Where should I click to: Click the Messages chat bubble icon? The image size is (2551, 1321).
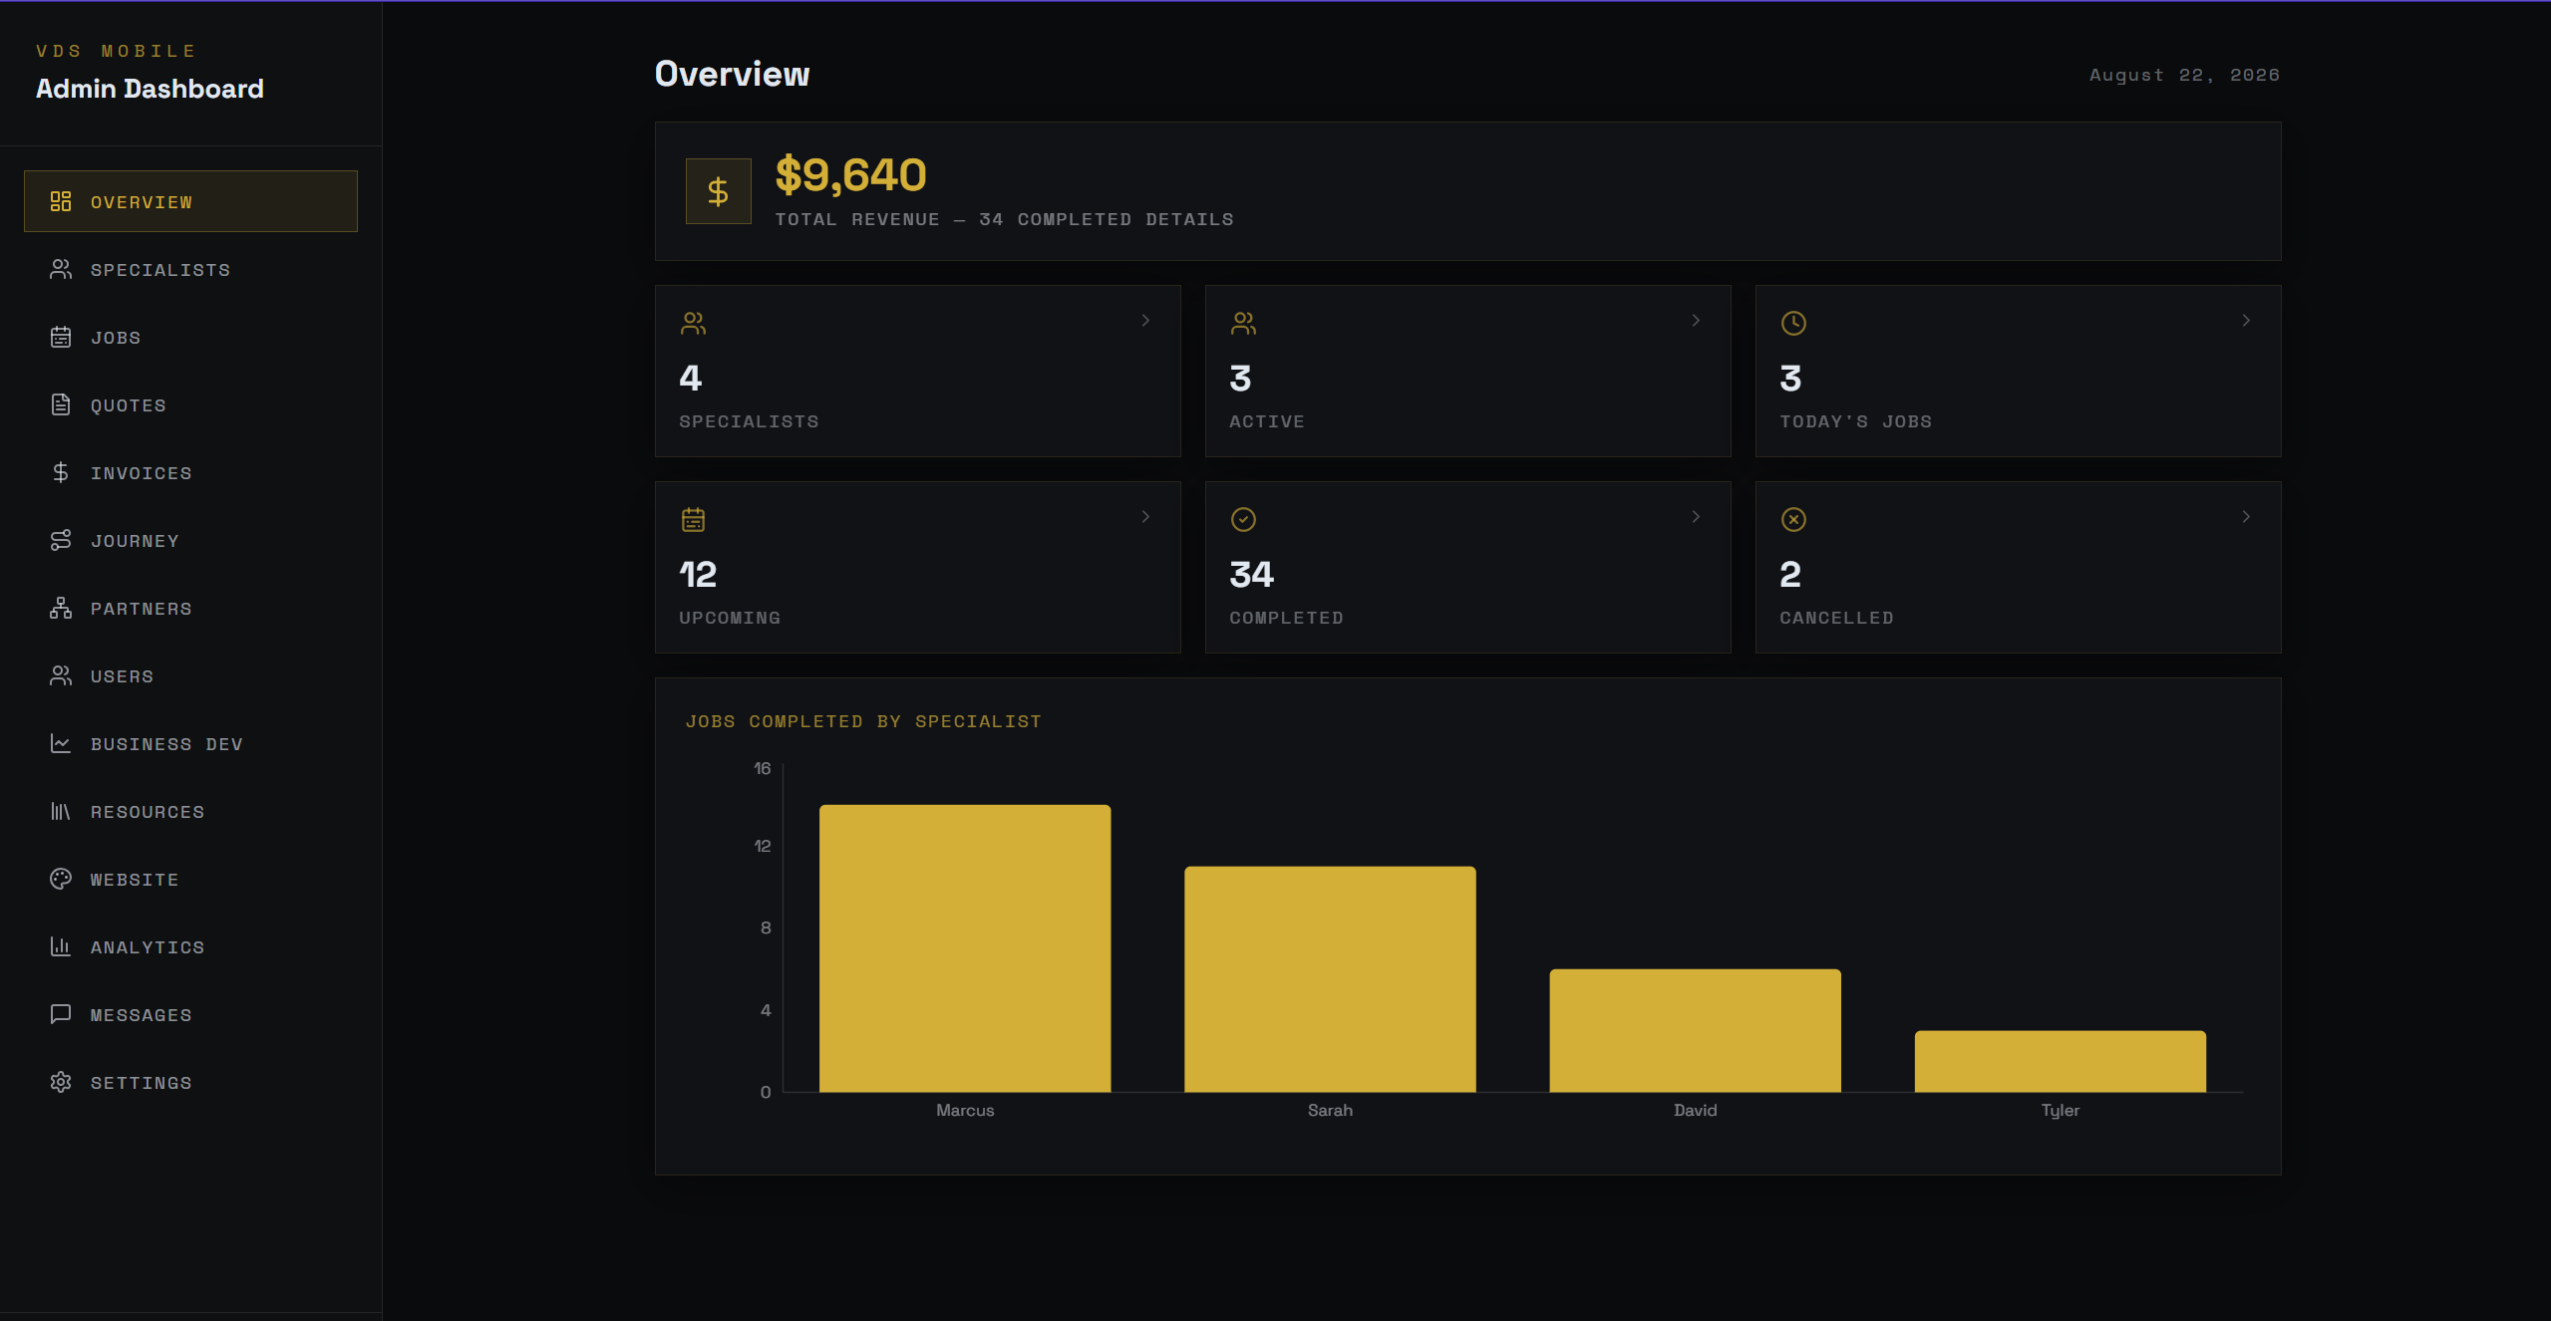pos(61,1014)
